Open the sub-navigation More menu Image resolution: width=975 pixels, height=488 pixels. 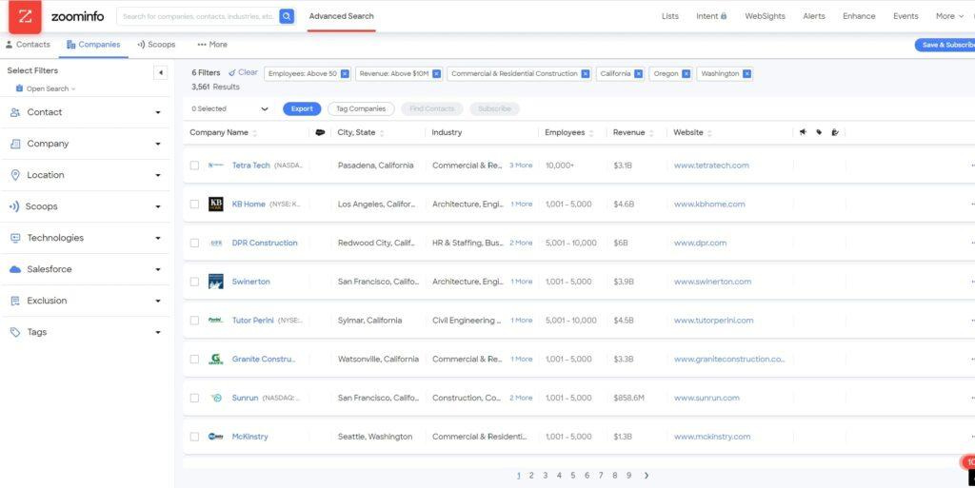pyautogui.click(x=212, y=45)
